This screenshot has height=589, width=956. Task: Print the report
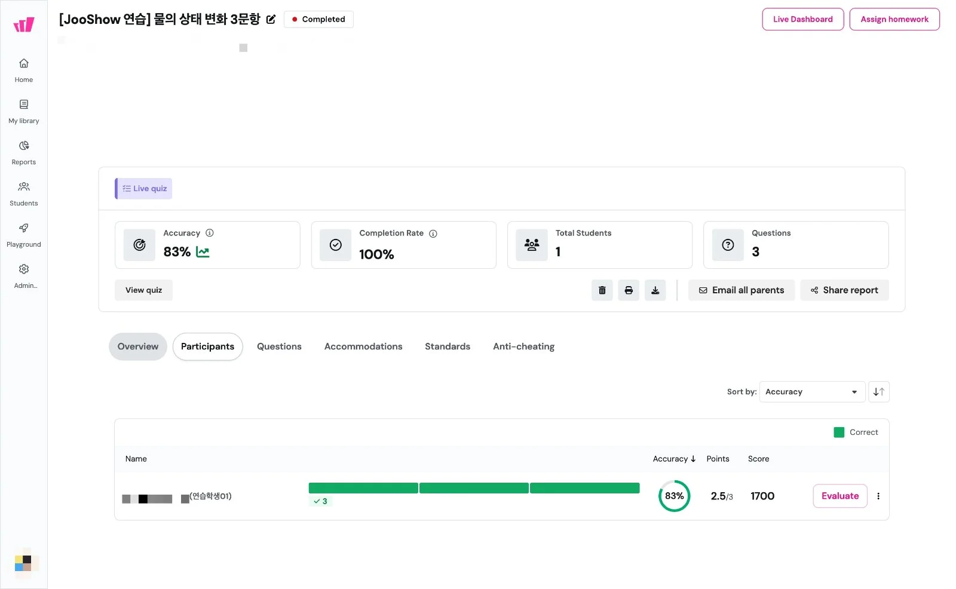pyautogui.click(x=629, y=290)
